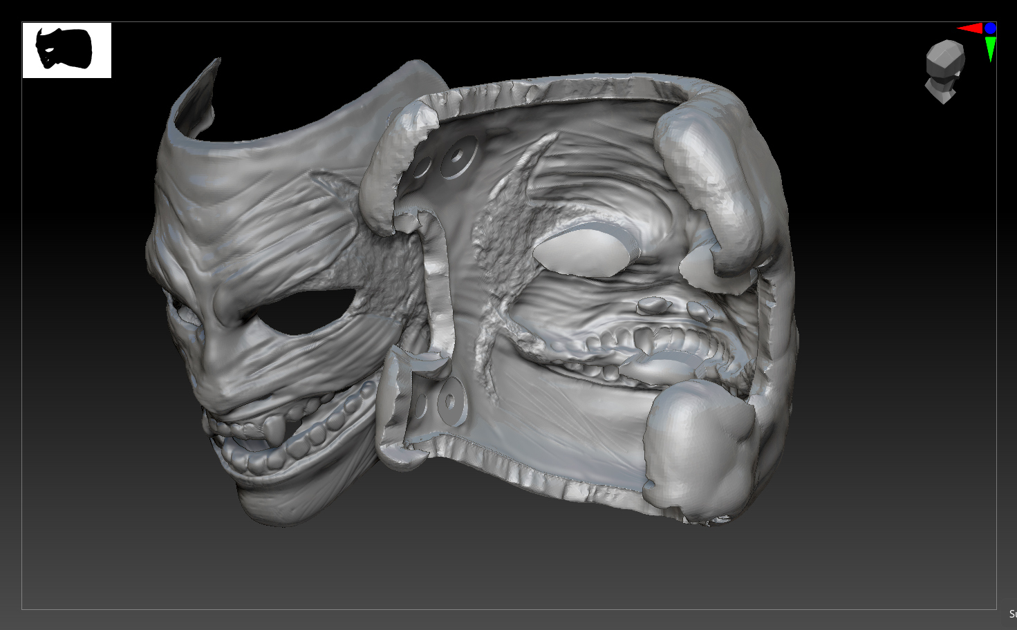
Task: Click the green Y-axis arrow gizmo
Action: (991, 48)
